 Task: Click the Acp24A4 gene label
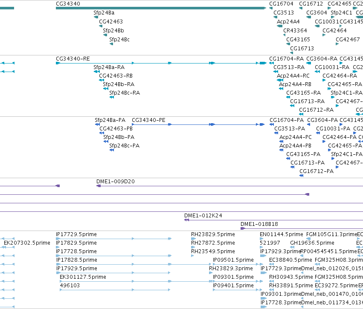288,22
